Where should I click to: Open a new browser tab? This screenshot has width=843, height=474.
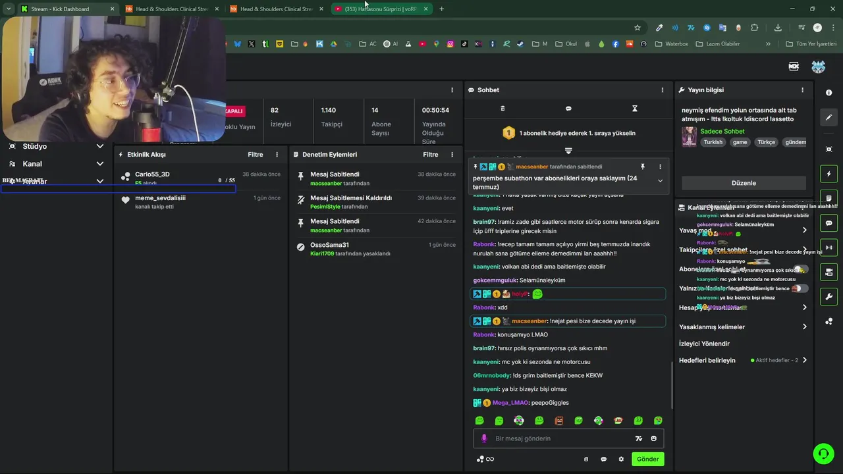(x=441, y=9)
